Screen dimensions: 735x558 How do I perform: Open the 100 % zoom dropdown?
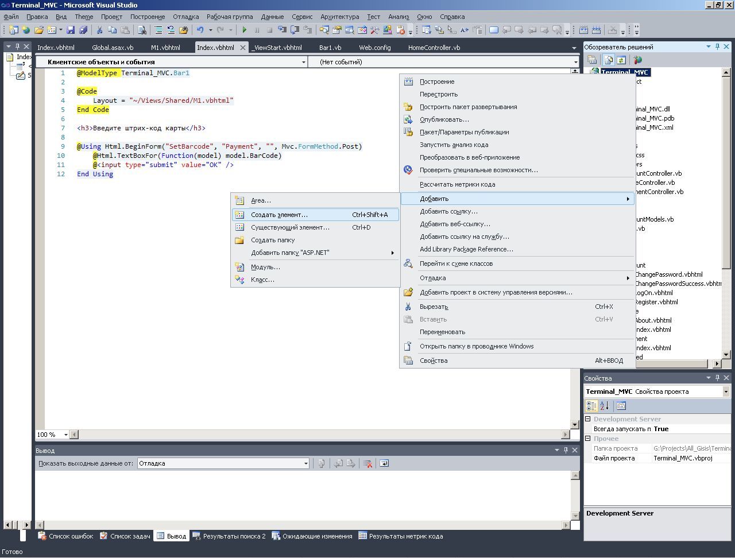coord(65,435)
